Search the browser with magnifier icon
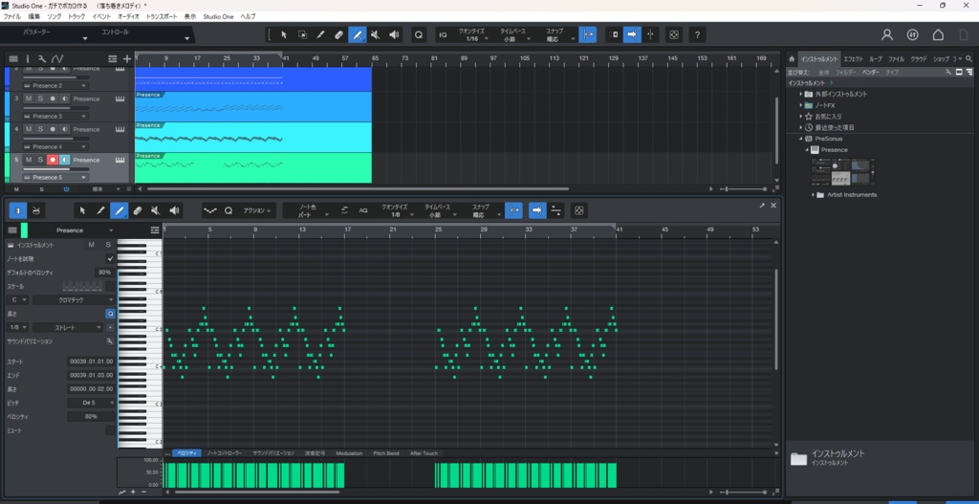 pyautogui.click(x=969, y=58)
